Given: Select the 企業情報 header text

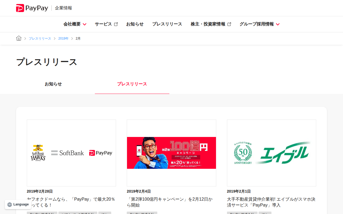Looking at the screenshot, I should pos(64,8).
